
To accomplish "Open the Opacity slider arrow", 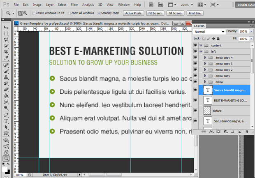I will pyautogui.click(x=251, y=31).
